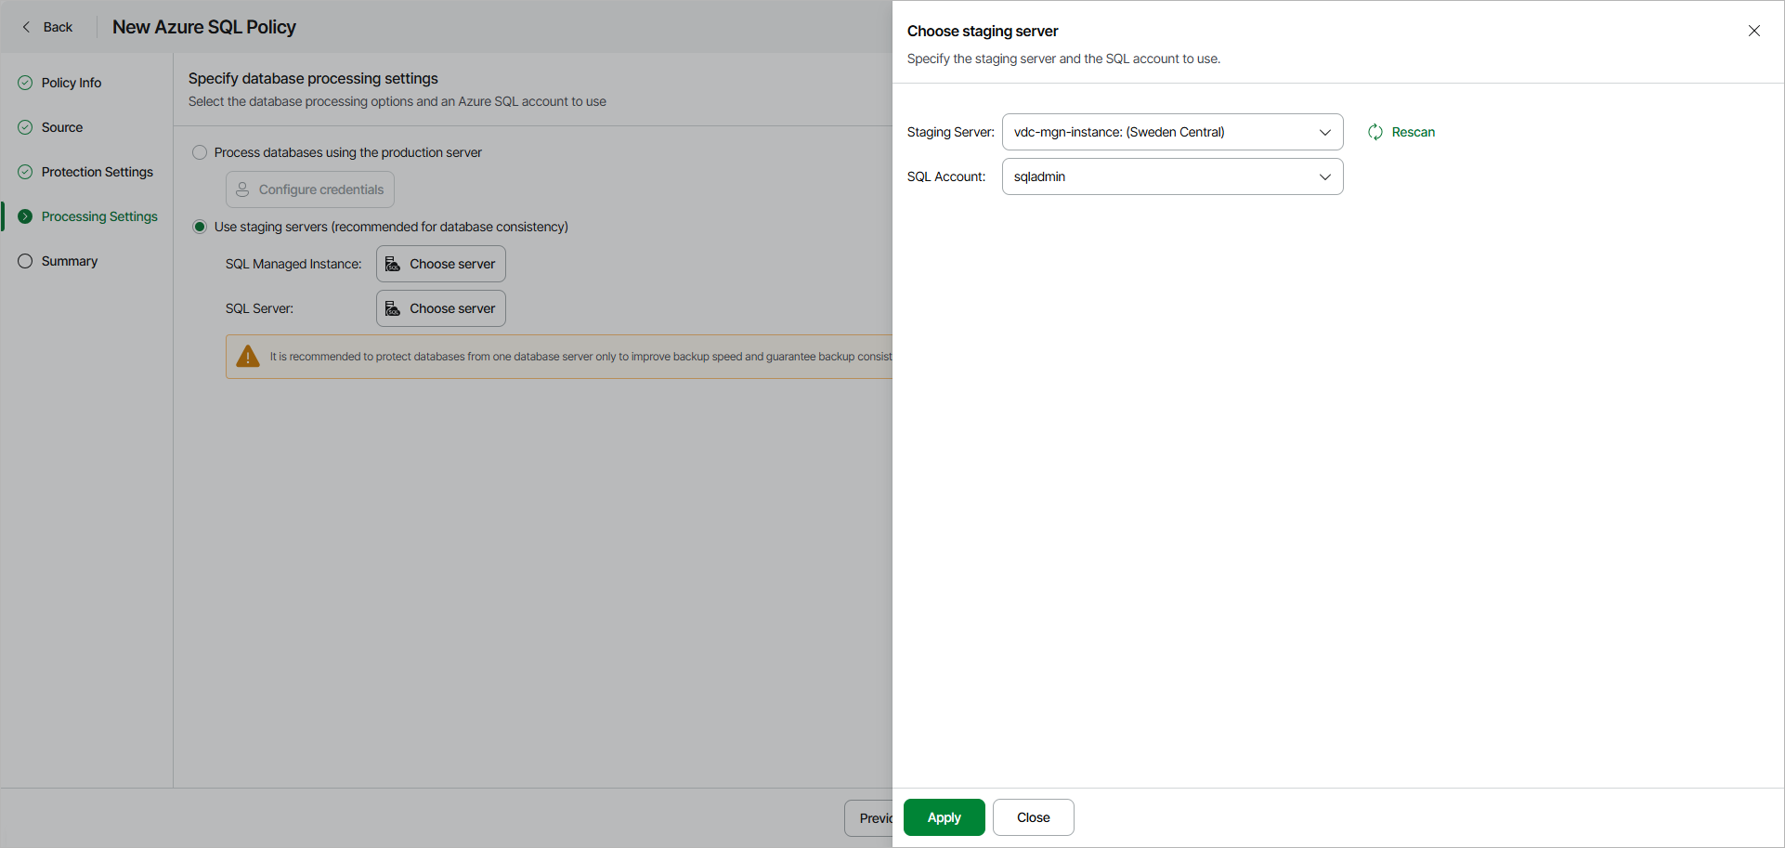Click the green checkmark beside Policy Info
This screenshot has height=848, width=1785.
click(x=24, y=82)
